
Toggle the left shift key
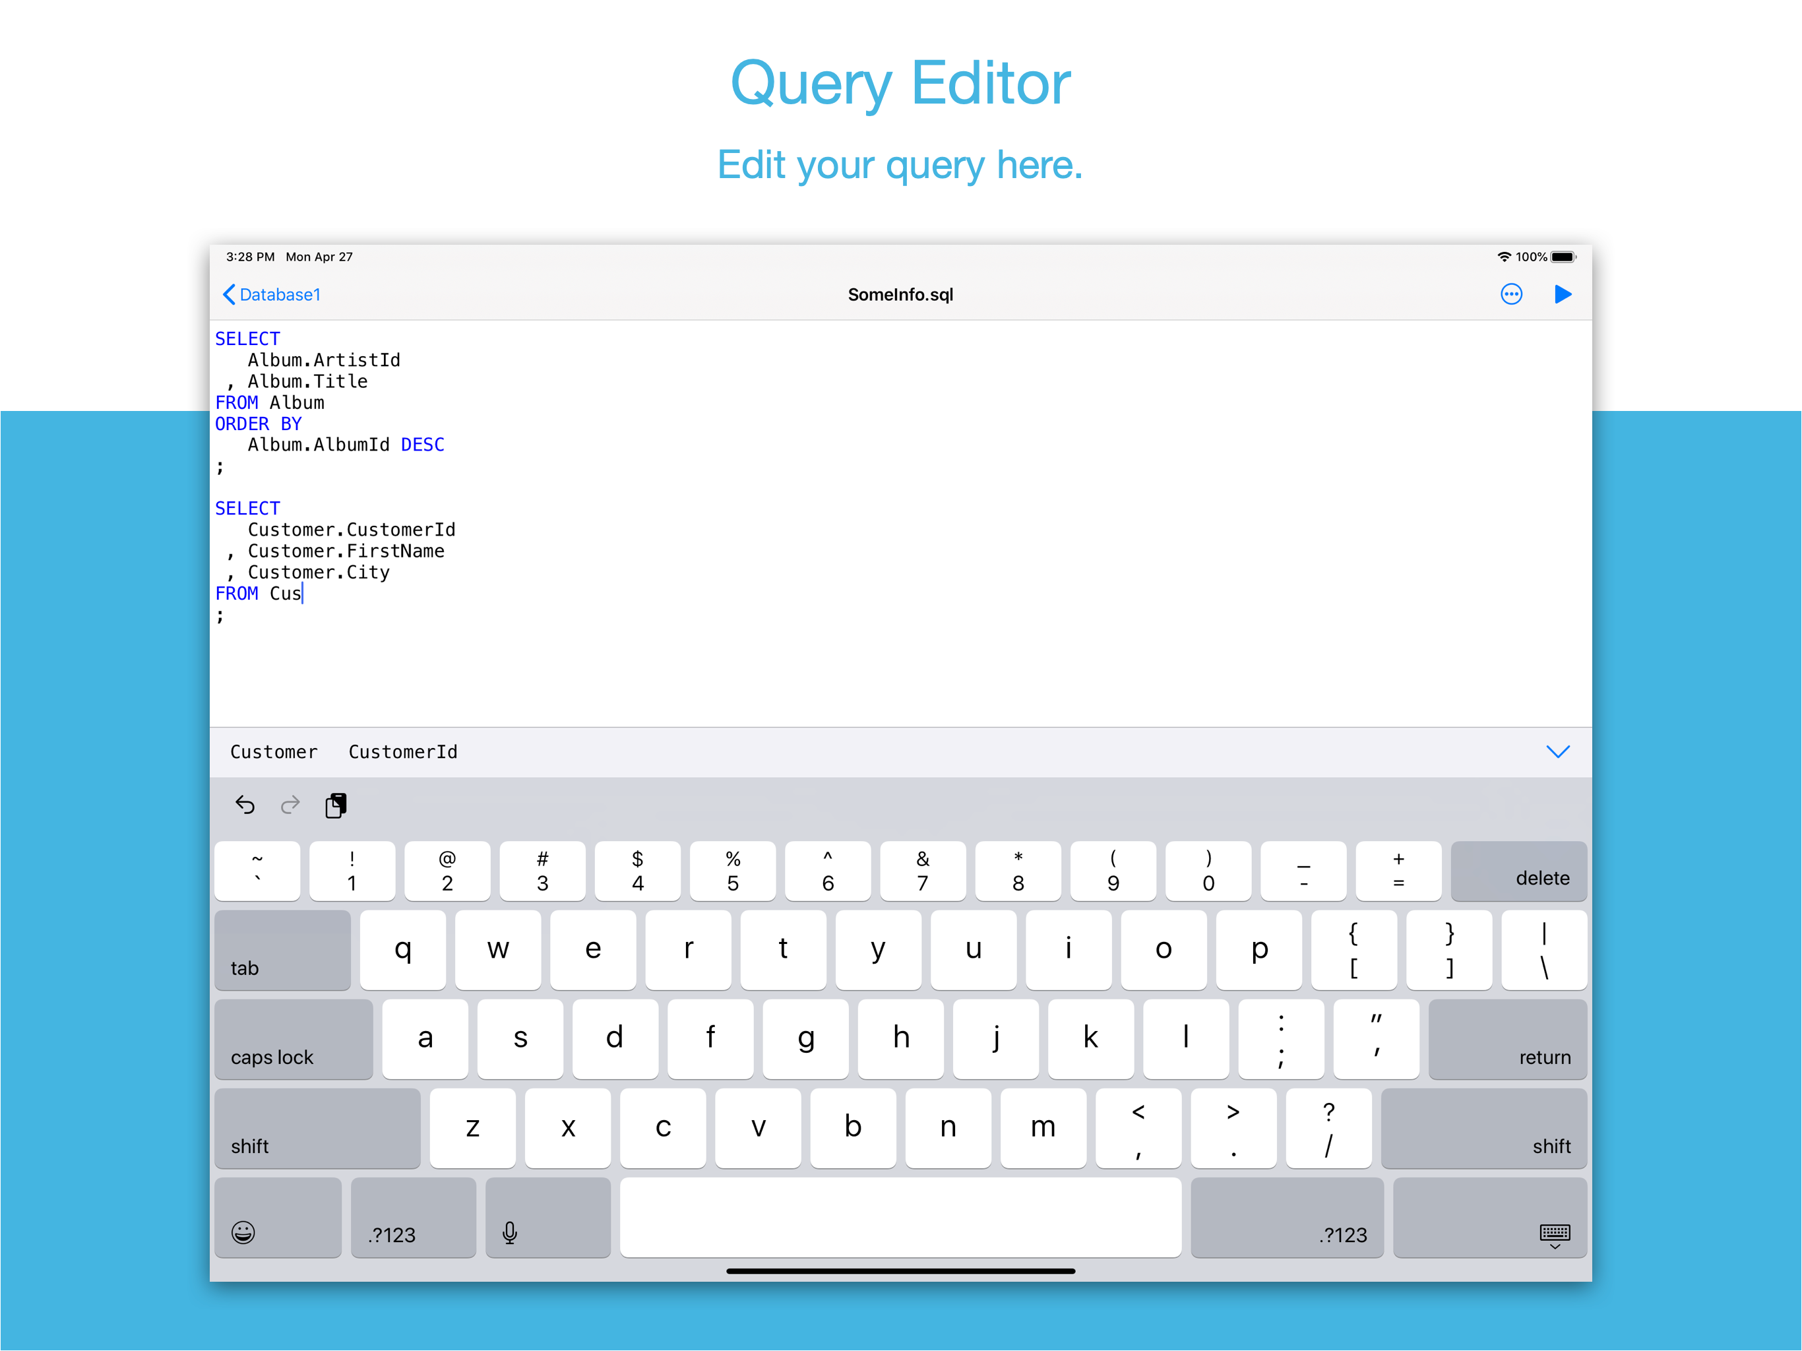point(317,1129)
